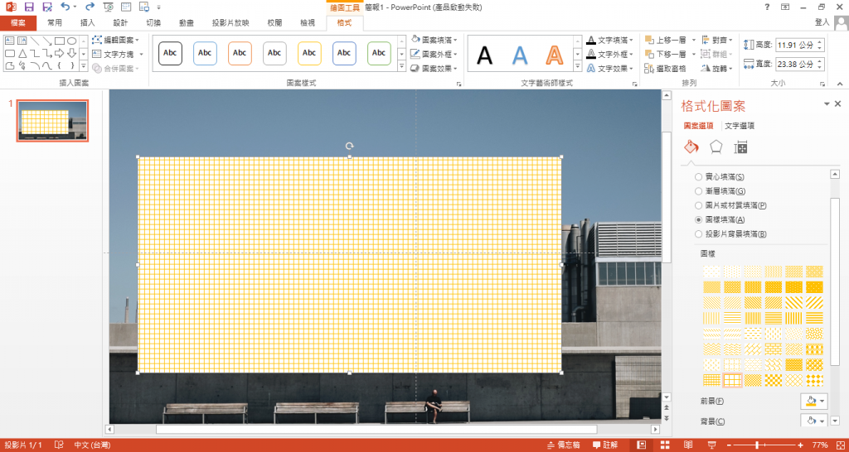Select the triangle shape in shapes gallery
This screenshot has height=452, width=849.
(22, 54)
